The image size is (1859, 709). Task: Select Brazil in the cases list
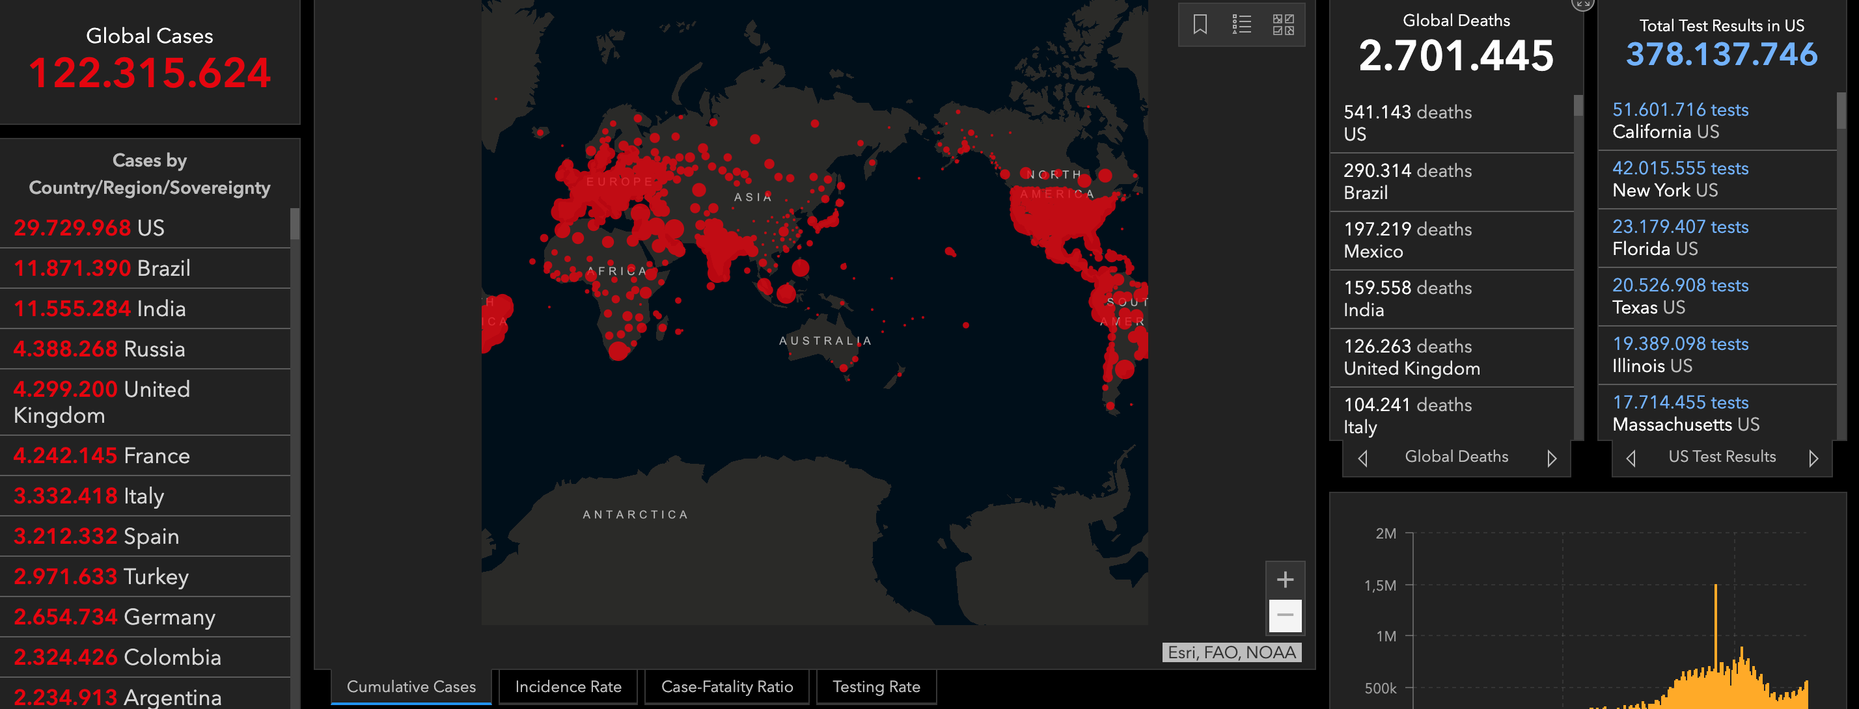click(x=145, y=268)
